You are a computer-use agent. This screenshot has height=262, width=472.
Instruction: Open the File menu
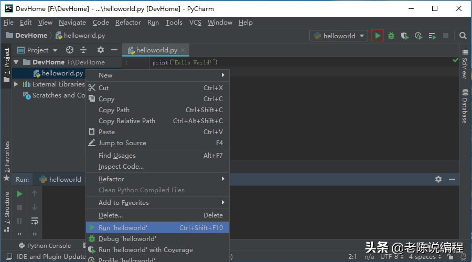pos(8,22)
